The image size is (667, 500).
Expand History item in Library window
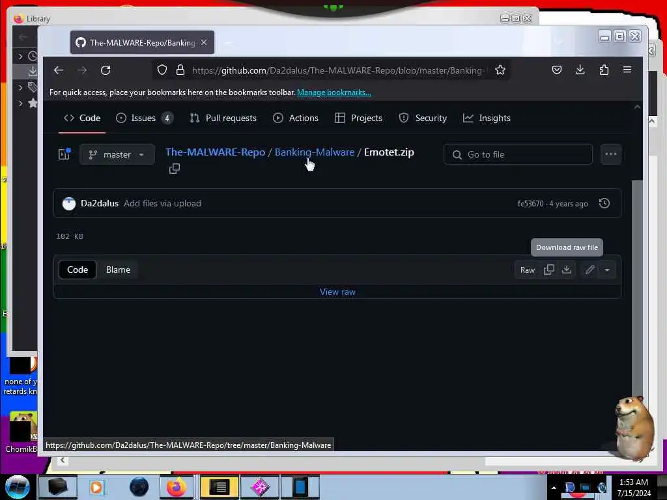pos(20,56)
